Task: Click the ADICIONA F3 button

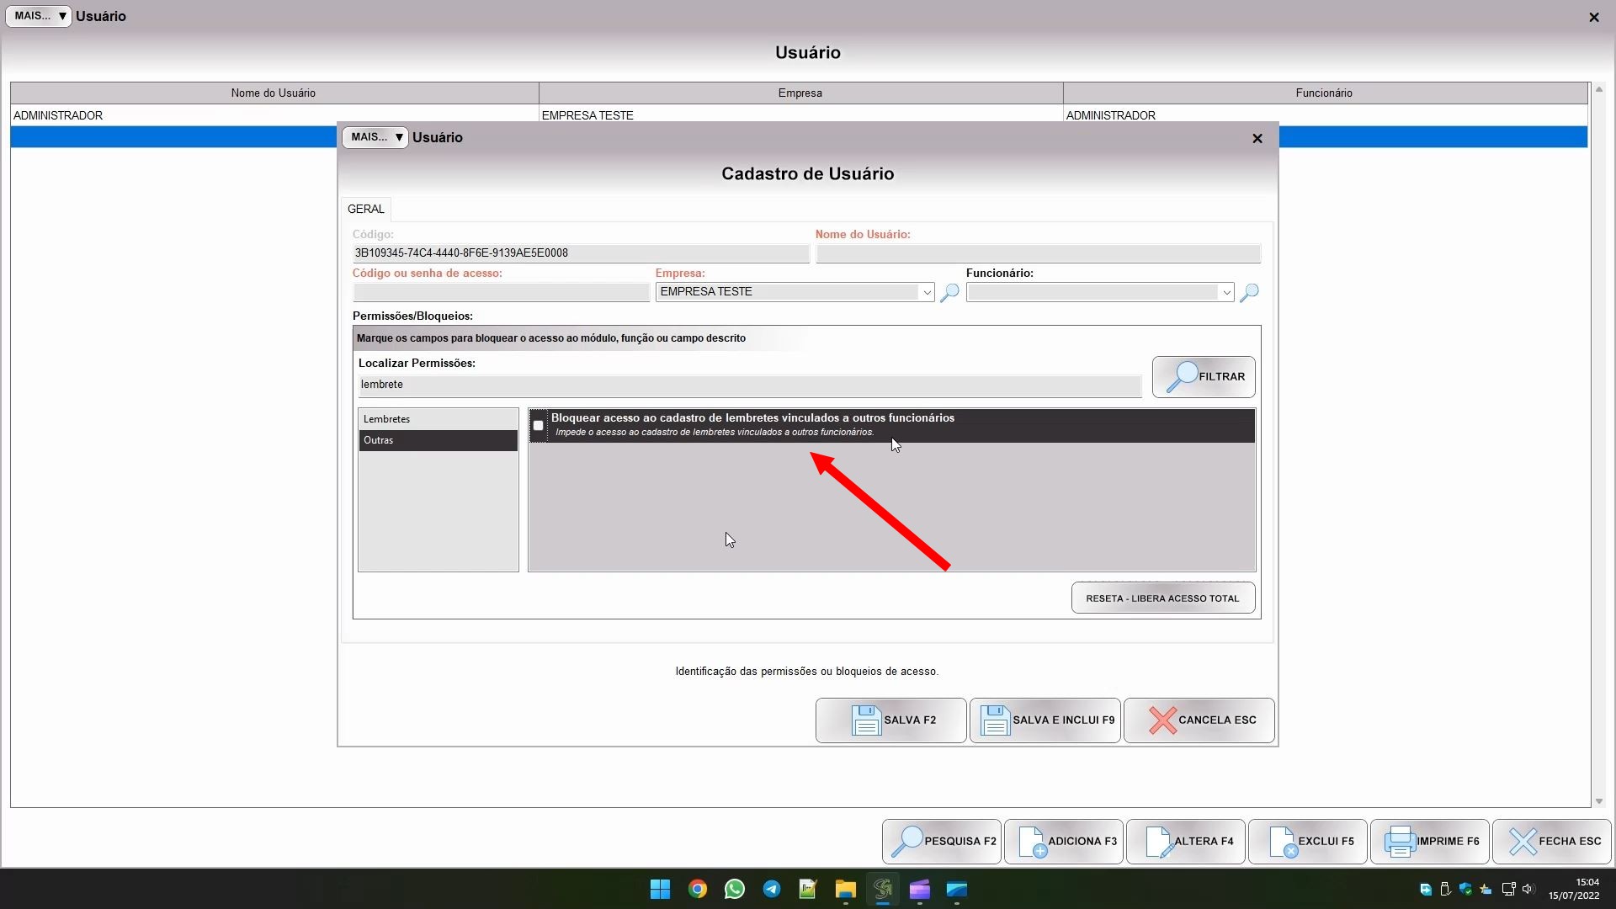Action: click(1064, 841)
